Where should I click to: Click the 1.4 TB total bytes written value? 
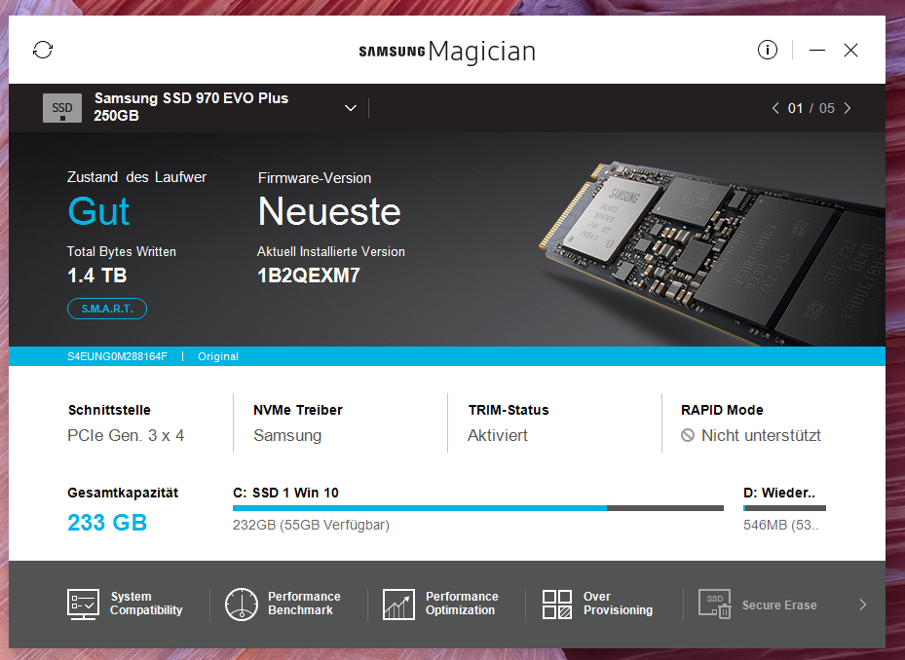coord(97,275)
